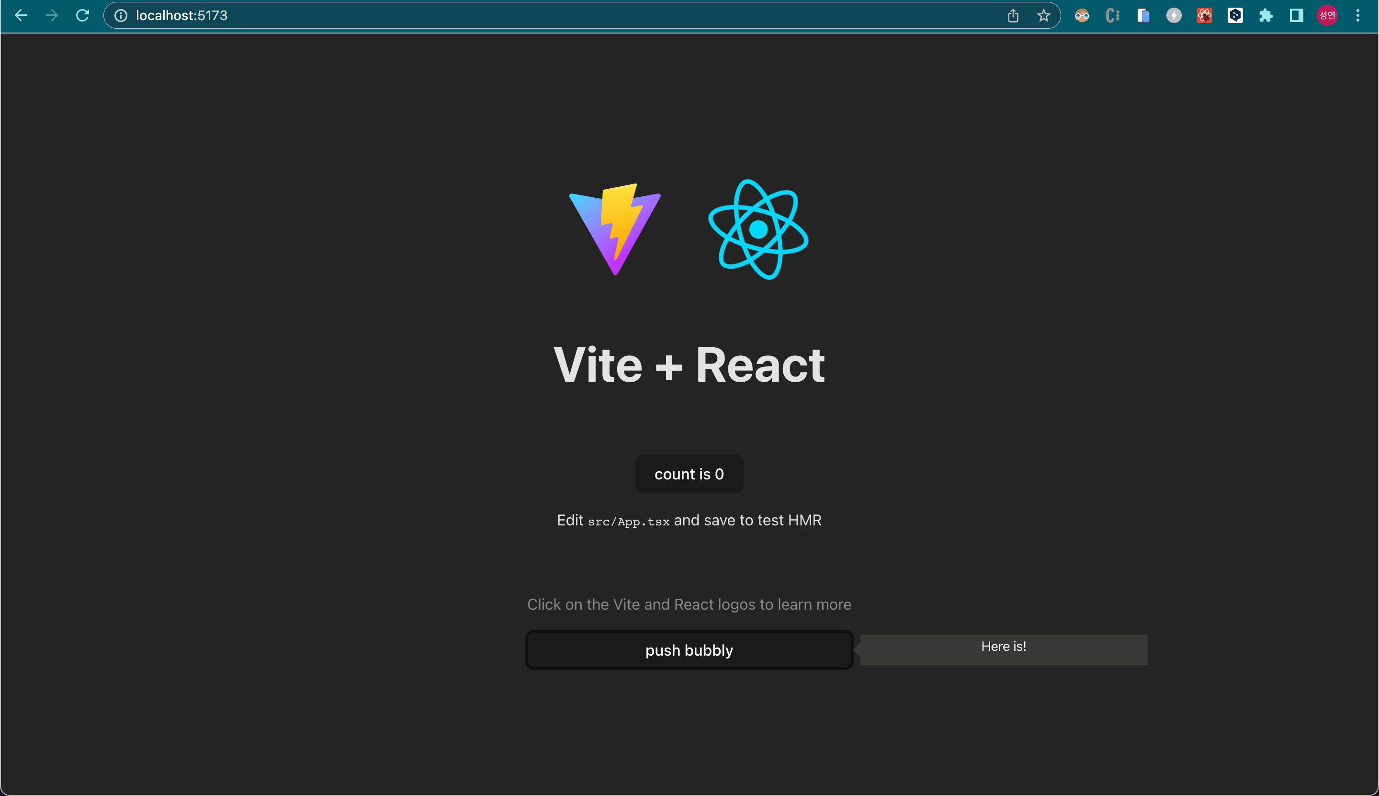
Task: Open the red React DevTools extension
Action: (1204, 15)
